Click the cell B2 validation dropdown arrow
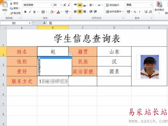168x126 pixels. point(70,54)
